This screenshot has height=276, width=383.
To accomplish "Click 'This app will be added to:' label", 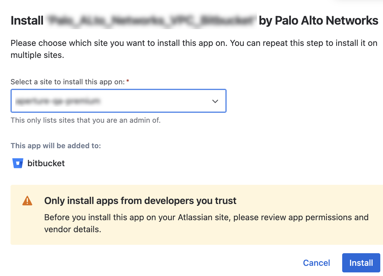I will point(56,146).
